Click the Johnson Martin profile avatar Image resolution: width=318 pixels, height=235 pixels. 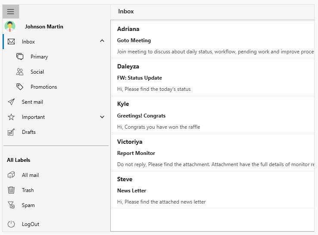click(10, 26)
